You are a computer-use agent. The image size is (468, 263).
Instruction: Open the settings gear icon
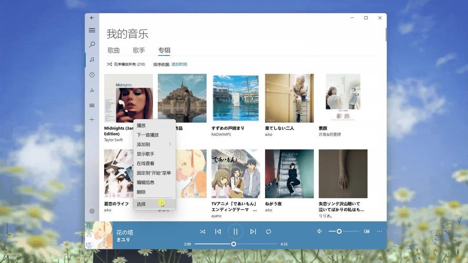[92, 211]
